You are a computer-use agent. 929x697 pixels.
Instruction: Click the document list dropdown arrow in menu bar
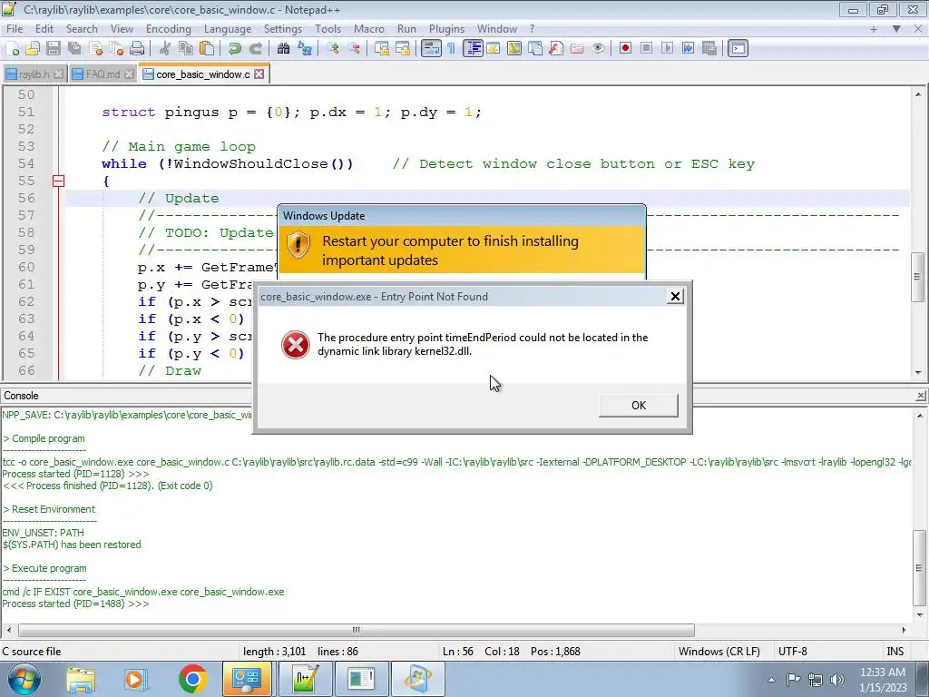pos(896,29)
